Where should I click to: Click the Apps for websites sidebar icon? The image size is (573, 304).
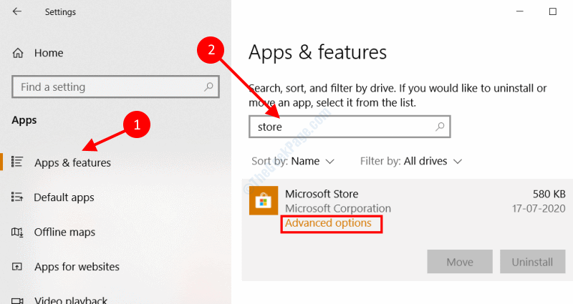17,267
